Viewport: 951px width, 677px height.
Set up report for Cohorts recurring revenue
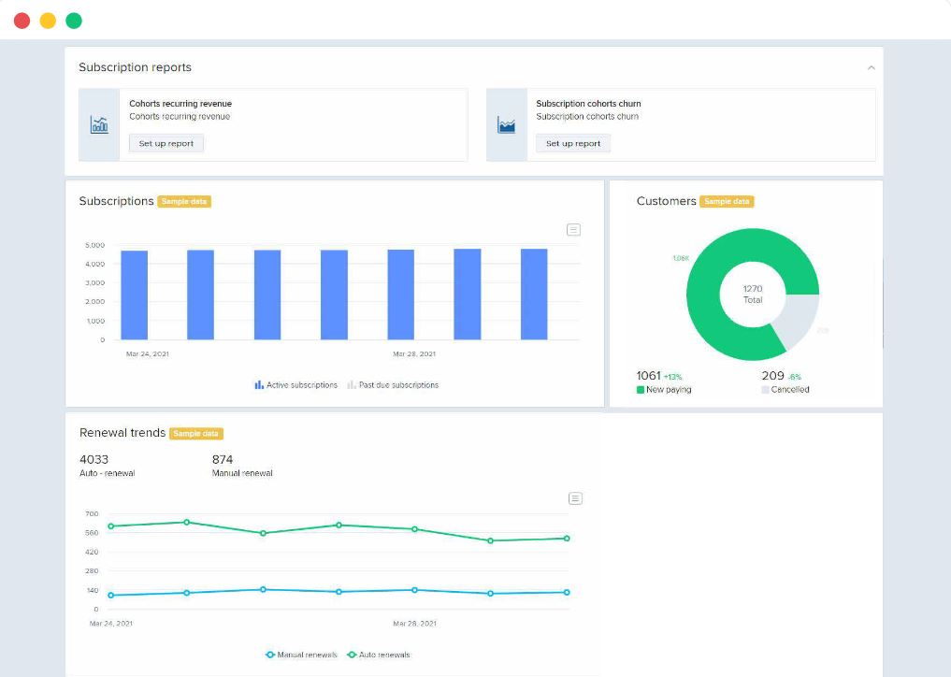pyautogui.click(x=166, y=144)
